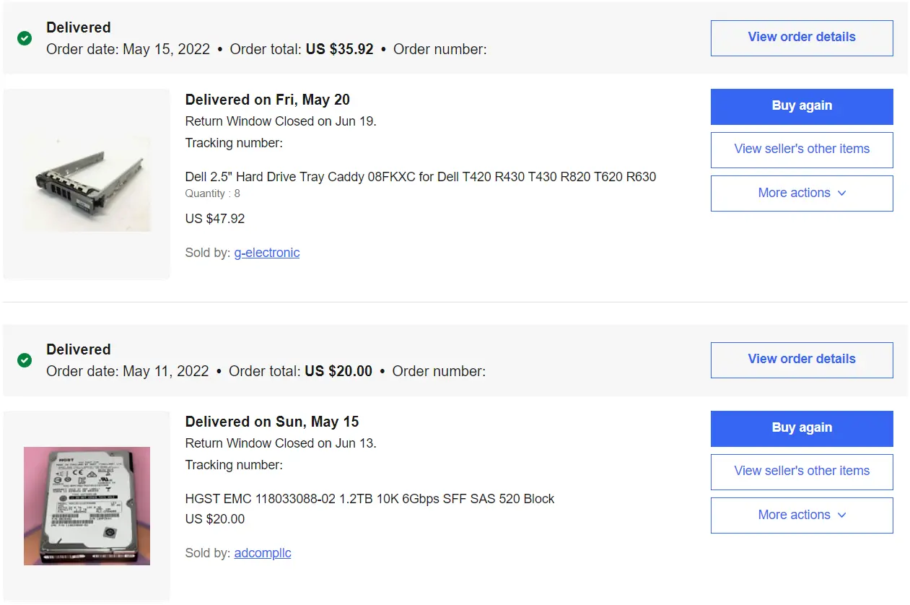View g-electronic seller's other items

[x=801, y=149]
